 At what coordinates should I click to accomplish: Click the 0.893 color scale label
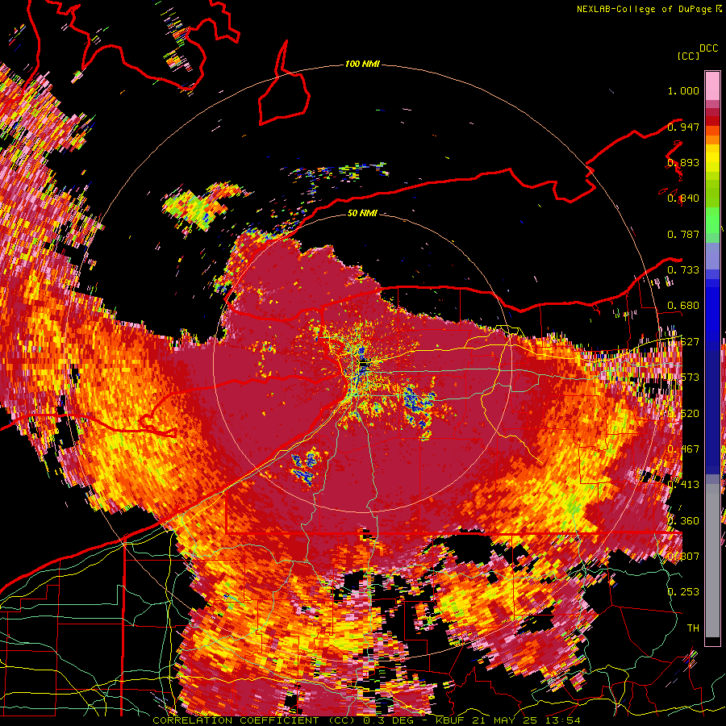(683, 162)
